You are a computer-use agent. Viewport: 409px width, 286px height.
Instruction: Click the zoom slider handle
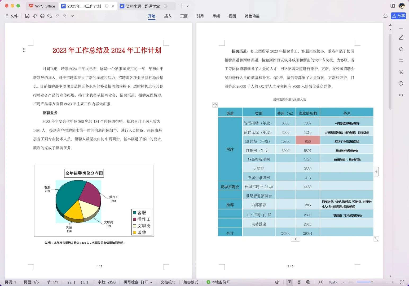coord(372,282)
